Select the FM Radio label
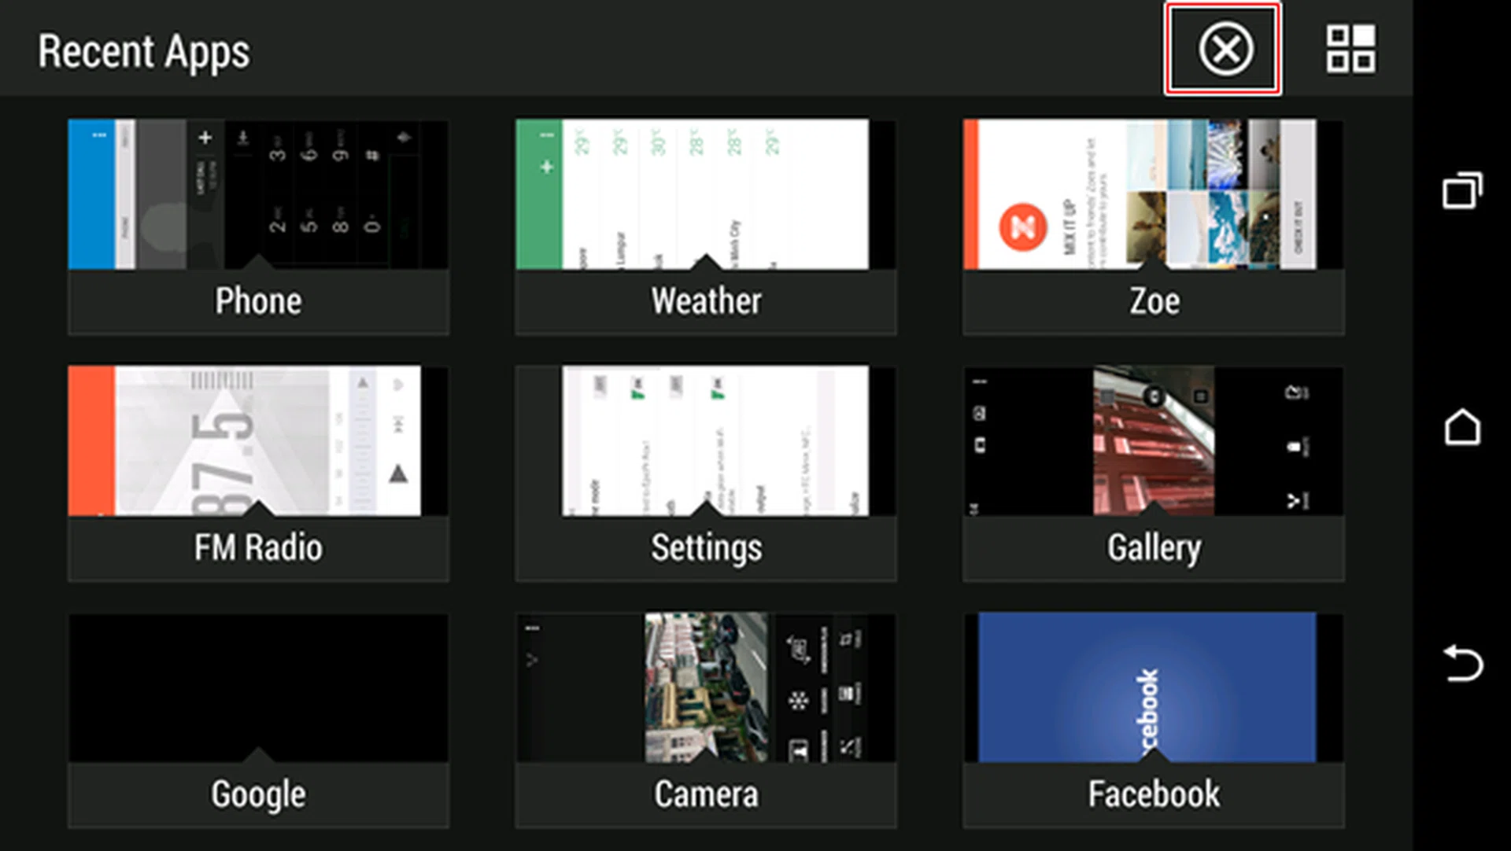The image size is (1511, 851). click(x=258, y=547)
